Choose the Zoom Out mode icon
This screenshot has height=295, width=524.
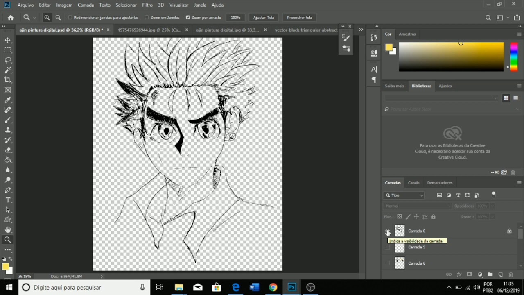coord(58,18)
